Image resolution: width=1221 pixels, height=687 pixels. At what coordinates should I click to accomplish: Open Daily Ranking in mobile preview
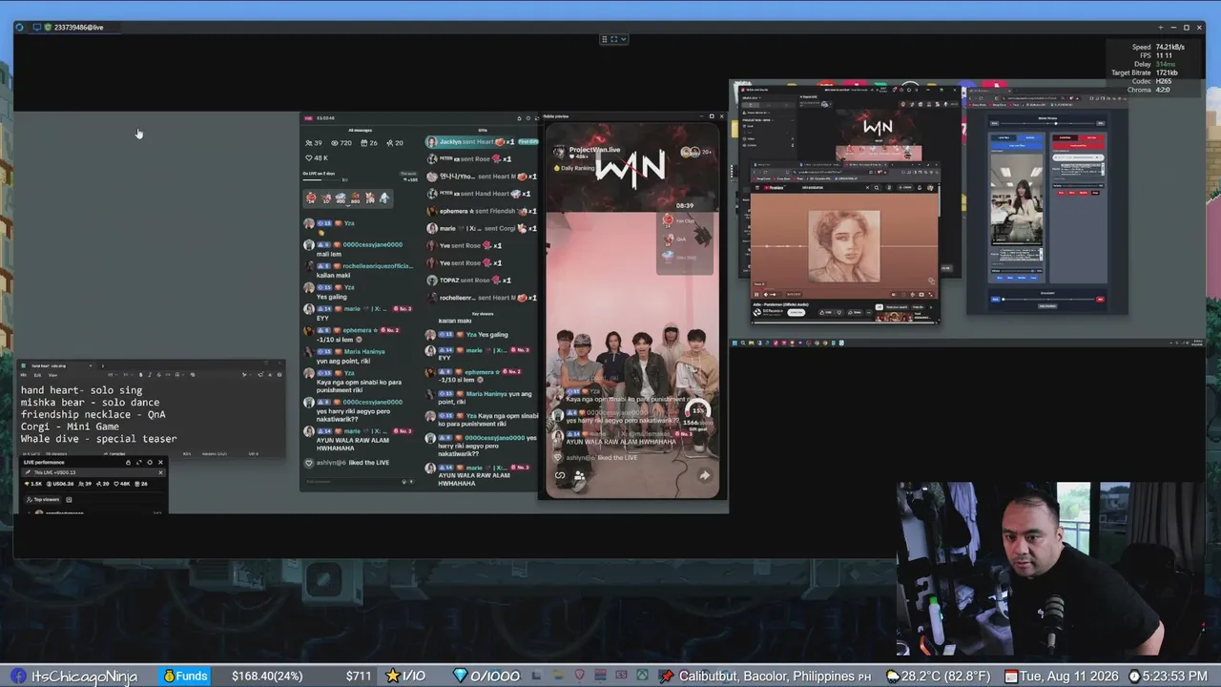[x=573, y=168]
